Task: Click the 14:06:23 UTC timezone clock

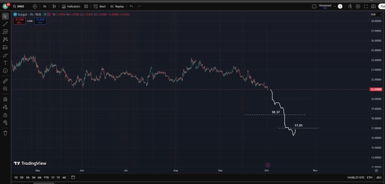Action: click(356, 177)
